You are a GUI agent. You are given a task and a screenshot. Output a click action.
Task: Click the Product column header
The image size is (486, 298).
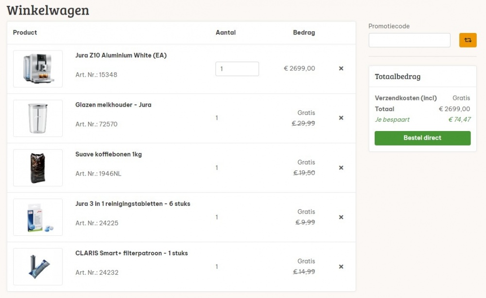pos(25,33)
